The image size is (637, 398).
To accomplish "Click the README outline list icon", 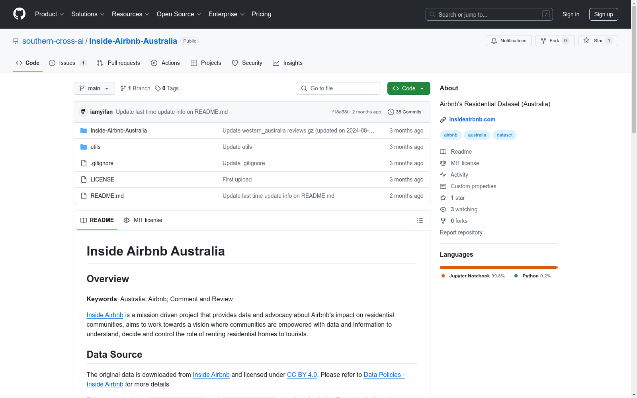I will pos(420,220).
